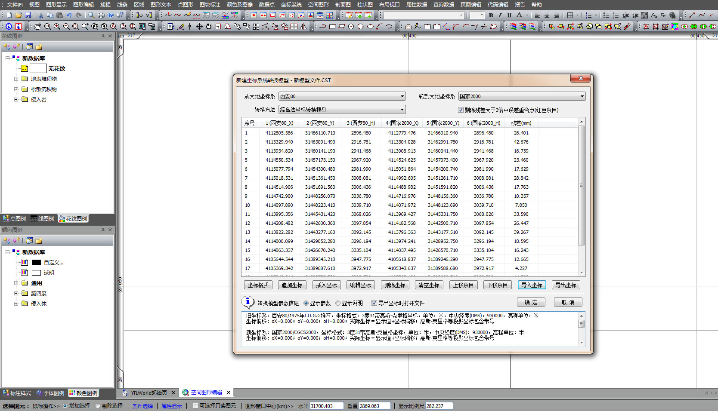Select 剔除选择 radio in status bar
This screenshot has height=411, width=718.
(98, 406)
